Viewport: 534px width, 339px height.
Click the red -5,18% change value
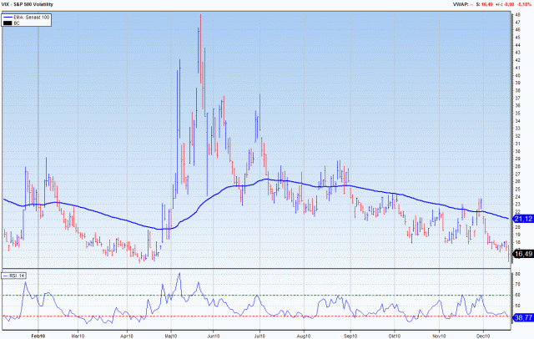click(522, 5)
